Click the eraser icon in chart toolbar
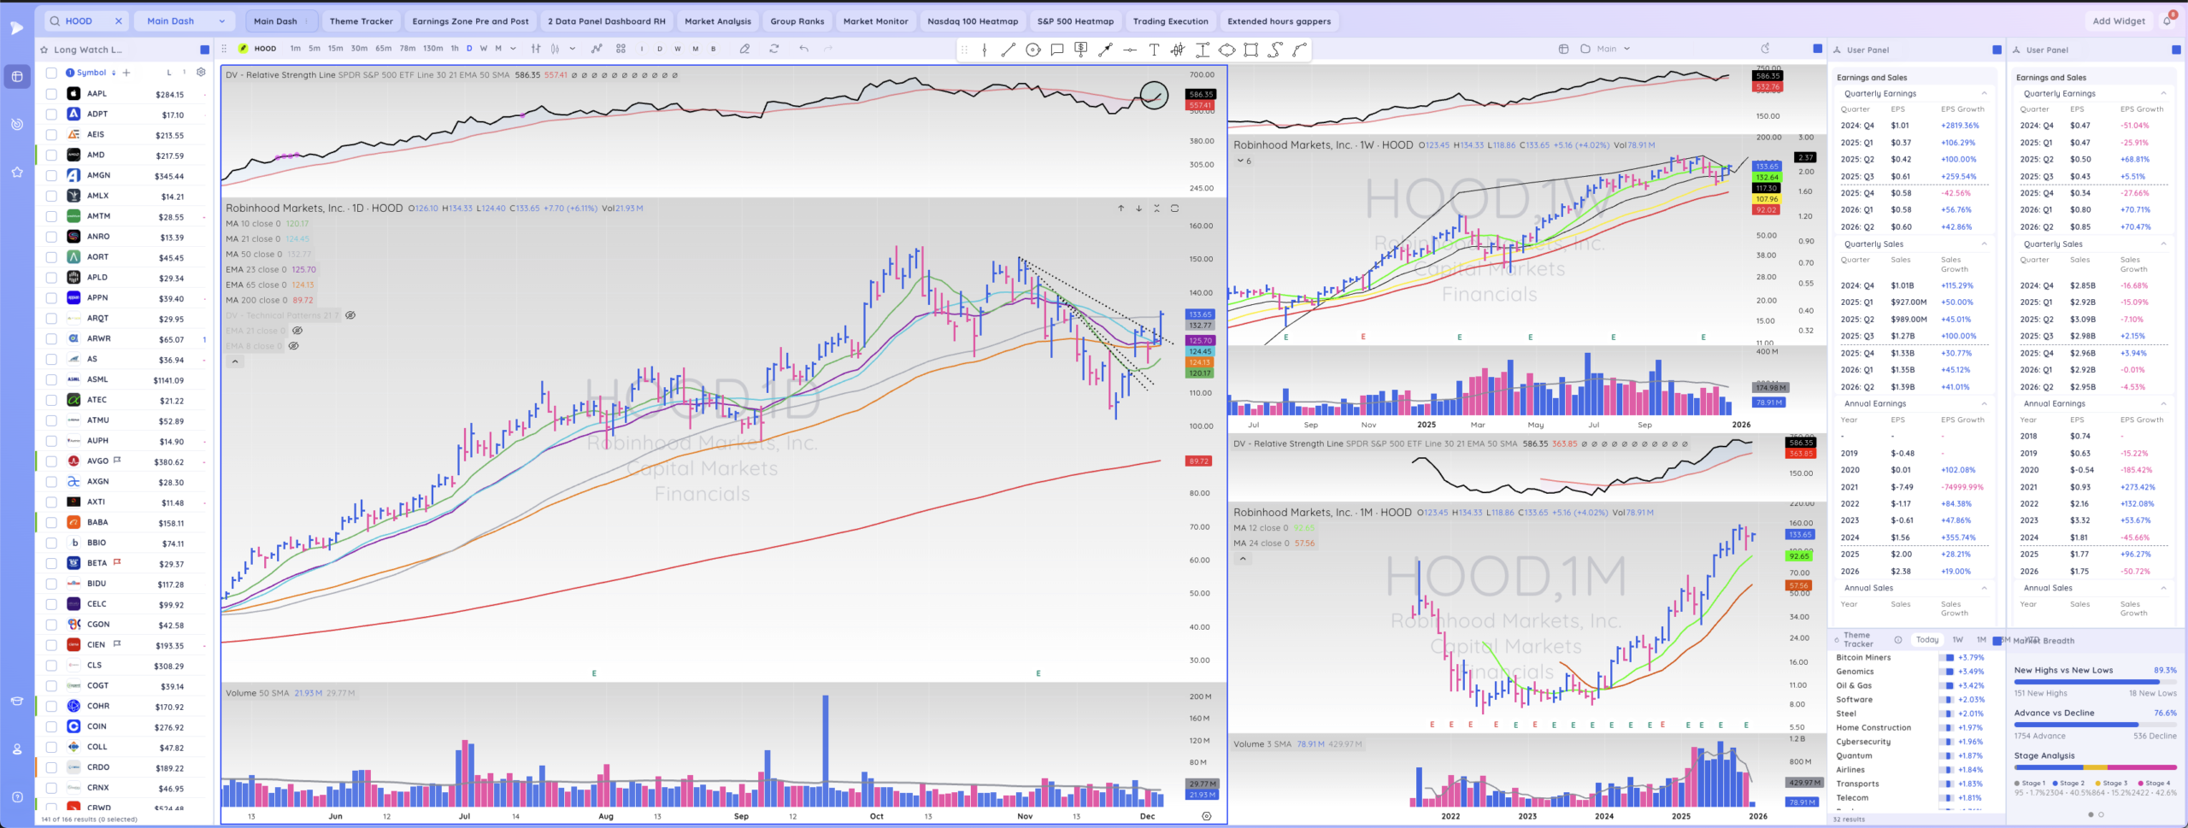2188x828 pixels. [x=744, y=49]
